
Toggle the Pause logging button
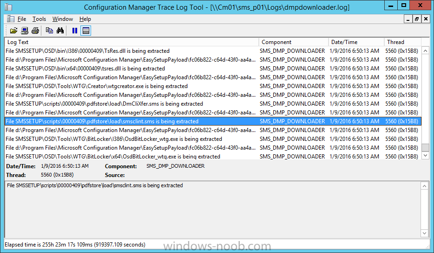[x=75, y=31]
